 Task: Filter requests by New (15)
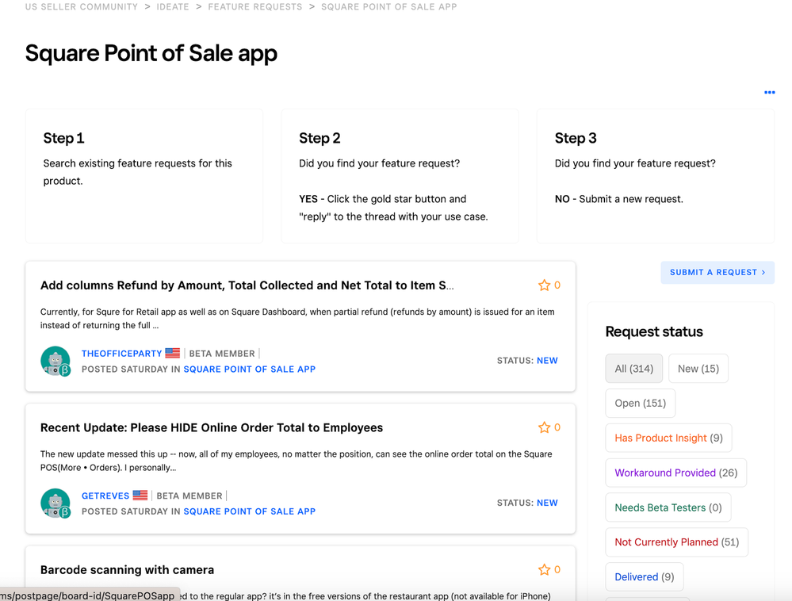pos(698,369)
